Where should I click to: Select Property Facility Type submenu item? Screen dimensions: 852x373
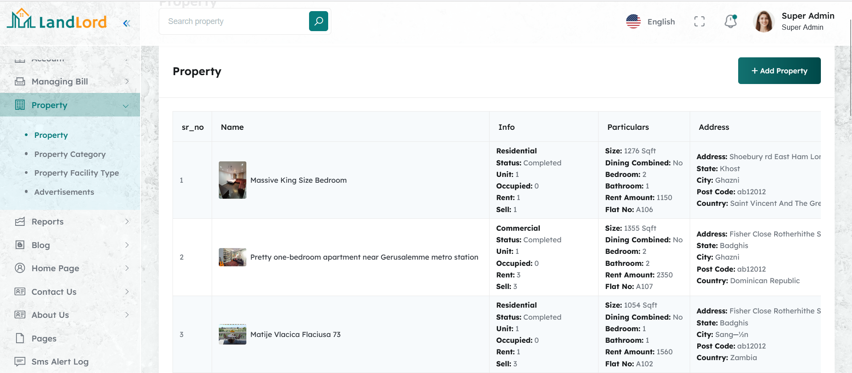76,173
